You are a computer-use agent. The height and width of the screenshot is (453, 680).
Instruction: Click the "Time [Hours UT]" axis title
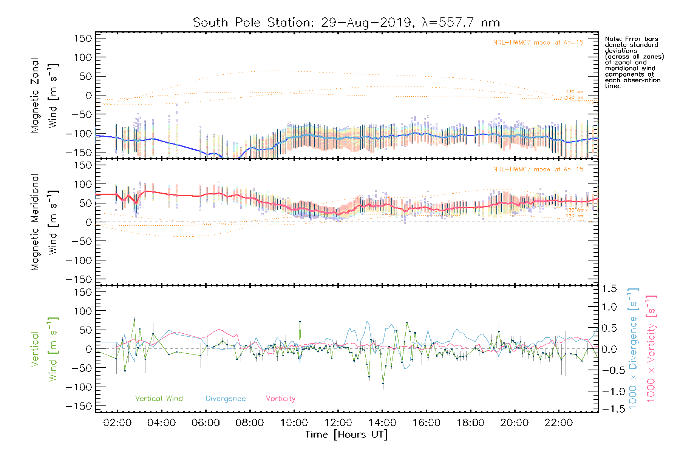(x=346, y=435)
